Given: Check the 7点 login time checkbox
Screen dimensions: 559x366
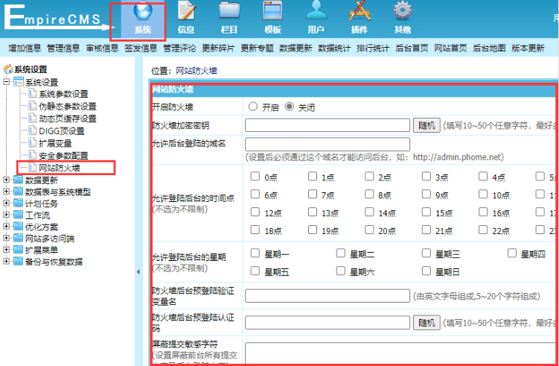Looking at the screenshot, I should point(313,195).
